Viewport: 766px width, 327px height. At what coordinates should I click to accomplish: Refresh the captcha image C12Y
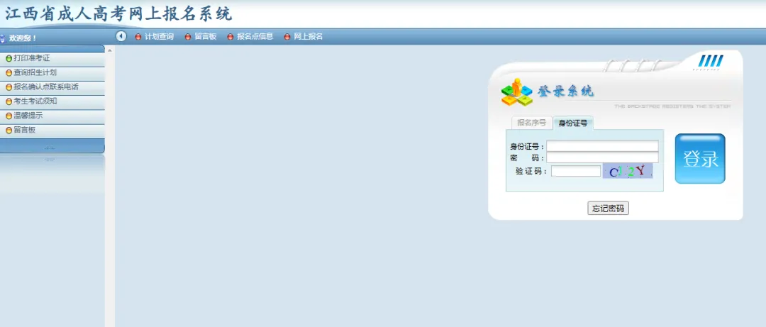click(628, 171)
